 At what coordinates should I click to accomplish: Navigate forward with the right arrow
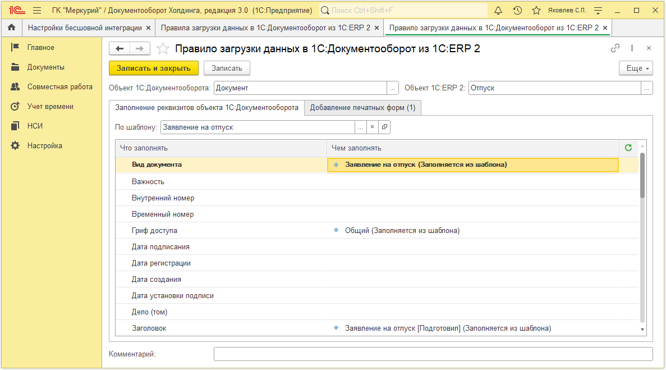(140, 48)
